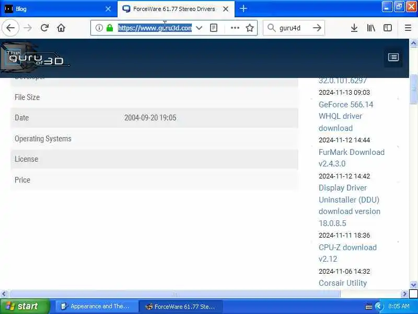This screenshot has width=418, height=314.
Task: Show site information icon in address bar
Action: pyautogui.click(x=99, y=28)
